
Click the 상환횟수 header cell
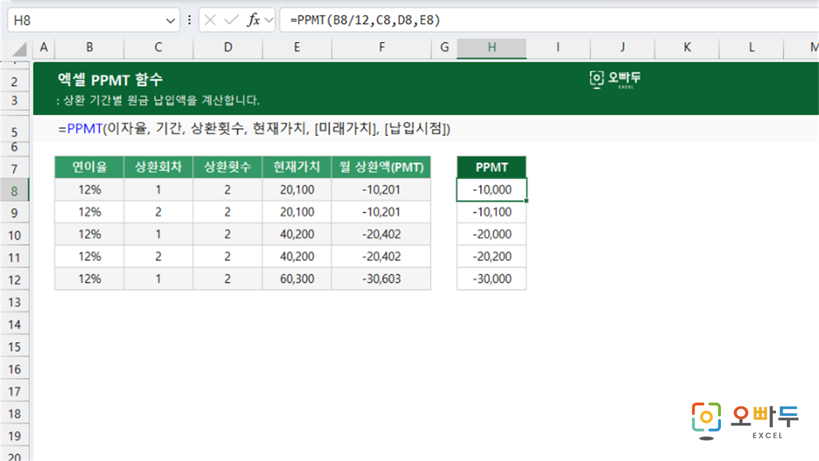(228, 167)
